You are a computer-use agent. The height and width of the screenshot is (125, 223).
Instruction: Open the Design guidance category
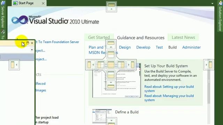[125, 47]
